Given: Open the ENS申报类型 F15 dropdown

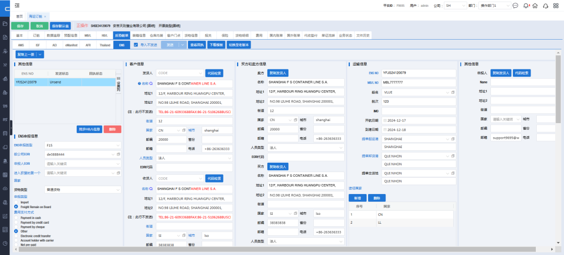Looking at the screenshot, I should point(83,145).
